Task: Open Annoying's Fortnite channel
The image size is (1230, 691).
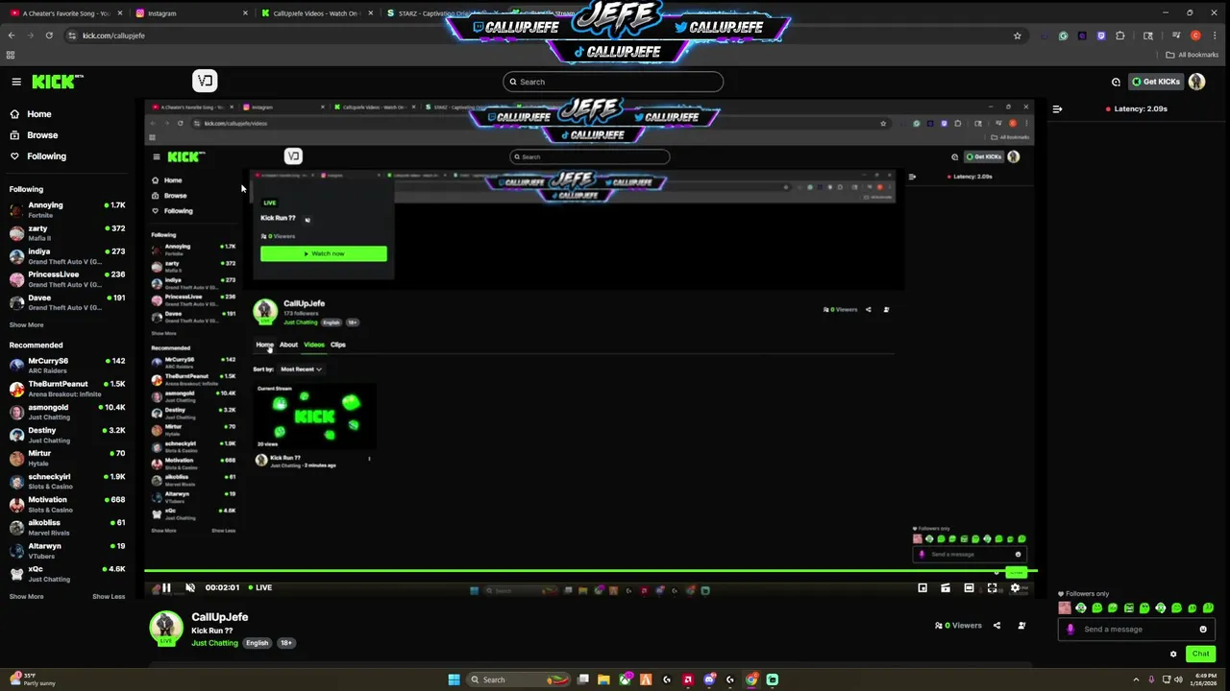Action: [67, 209]
